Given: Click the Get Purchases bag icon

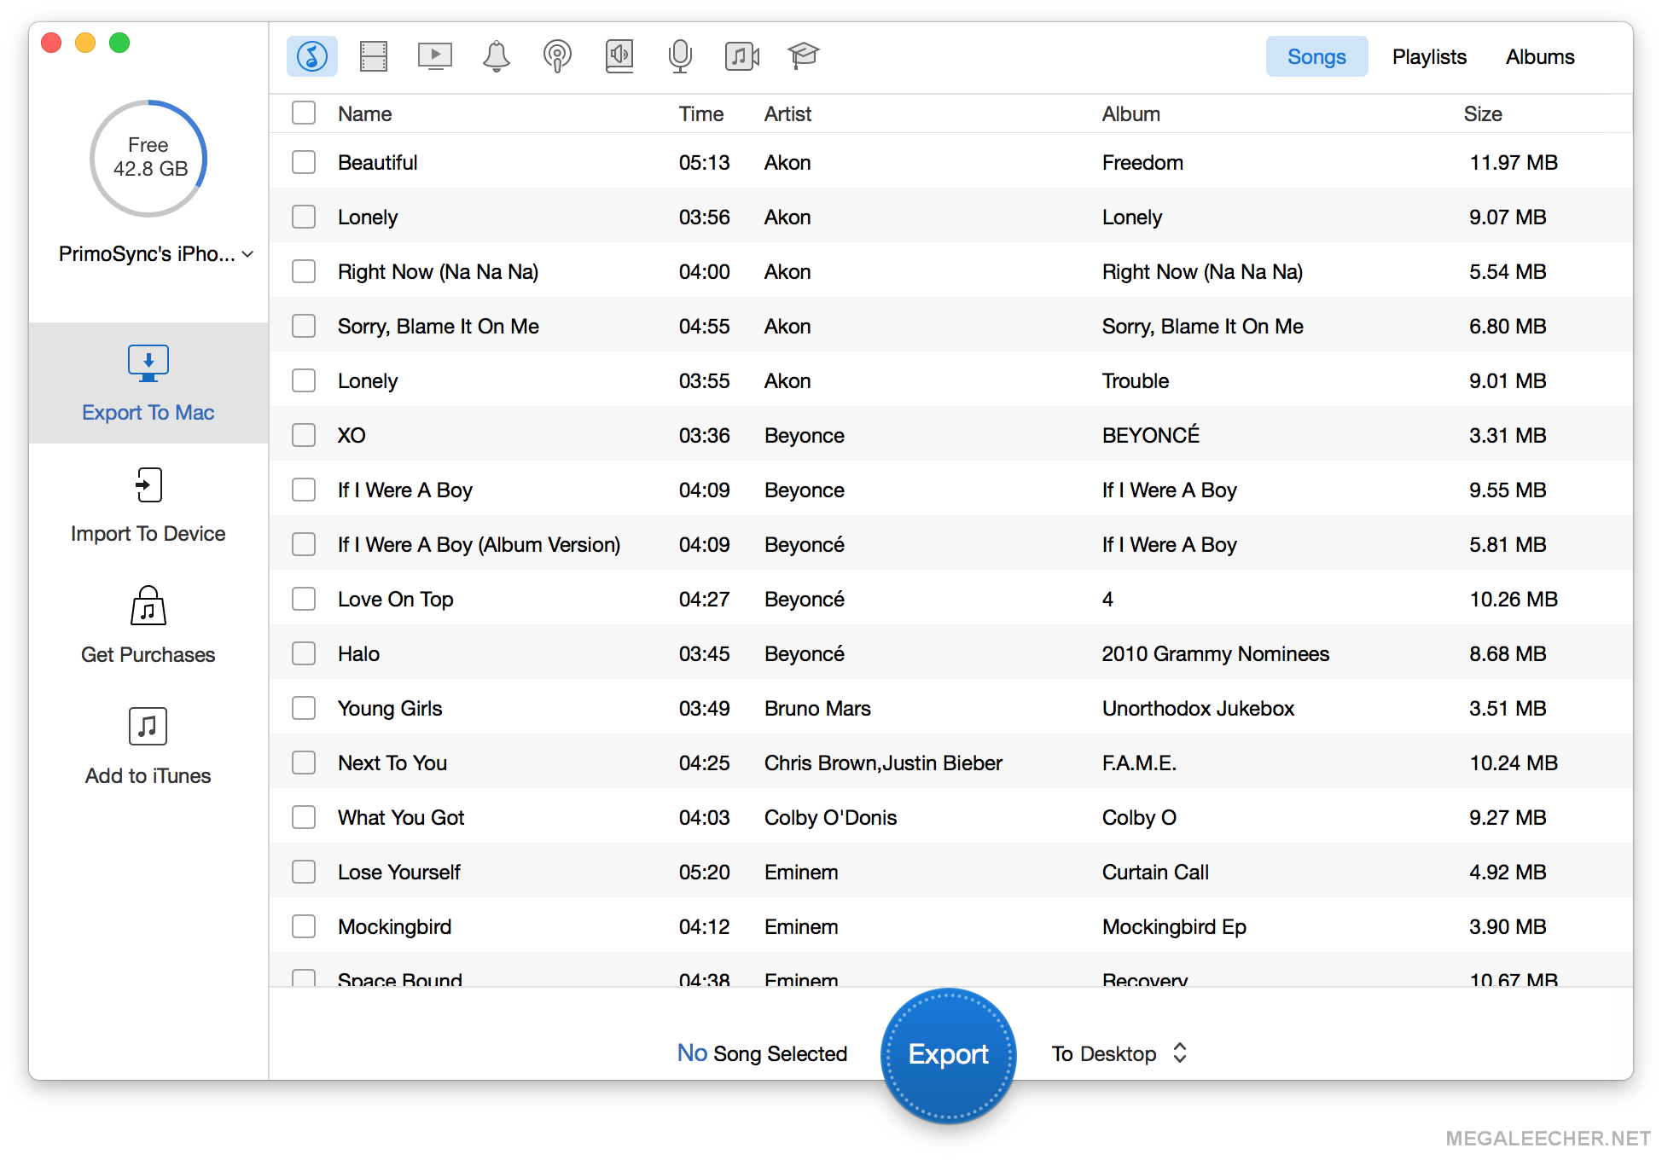Looking at the screenshot, I should [x=148, y=606].
